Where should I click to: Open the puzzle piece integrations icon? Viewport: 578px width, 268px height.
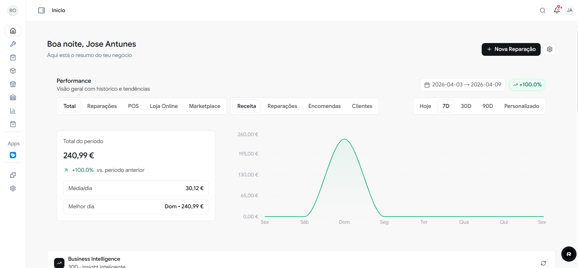(x=13, y=175)
